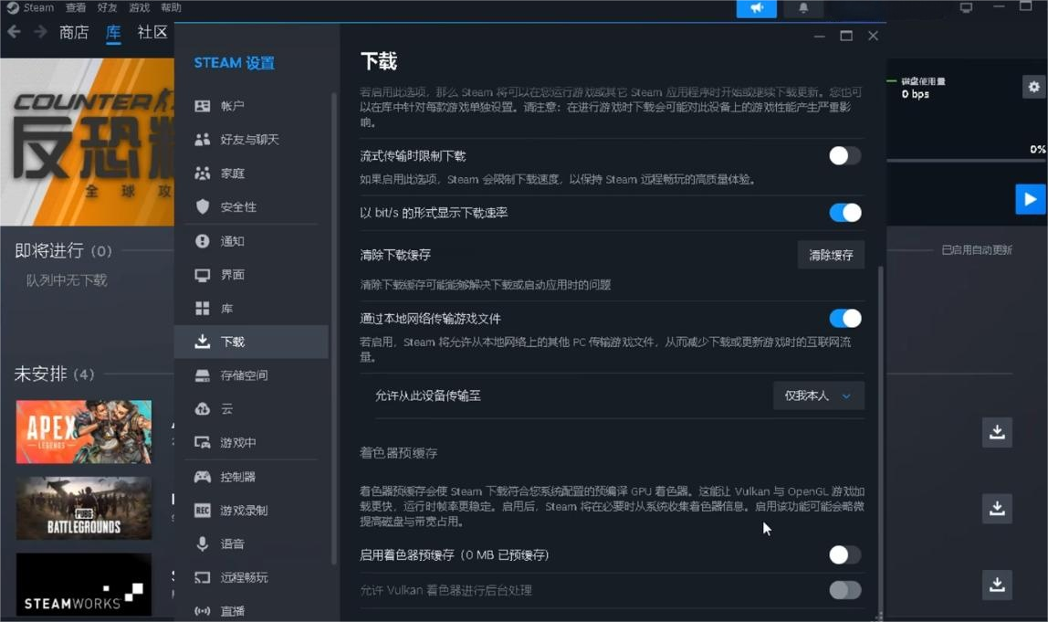Image resolution: width=1048 pixels, height=622 pixels.
Task: Open the 仅我本人 transfer permission dropdown
Action: (x=818, y=395)
